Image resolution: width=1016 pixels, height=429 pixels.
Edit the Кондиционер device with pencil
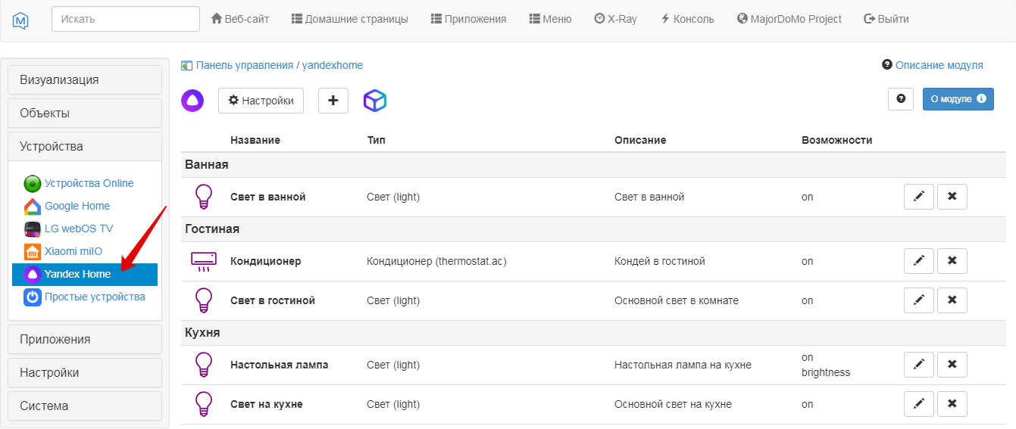pos(919,261)
